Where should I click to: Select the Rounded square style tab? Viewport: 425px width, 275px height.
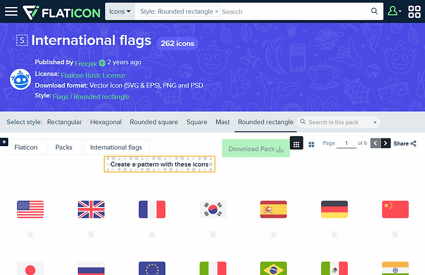[153, 122]
